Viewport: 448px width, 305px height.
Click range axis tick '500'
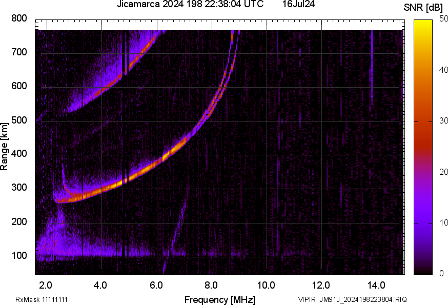[x=19, y=120]
